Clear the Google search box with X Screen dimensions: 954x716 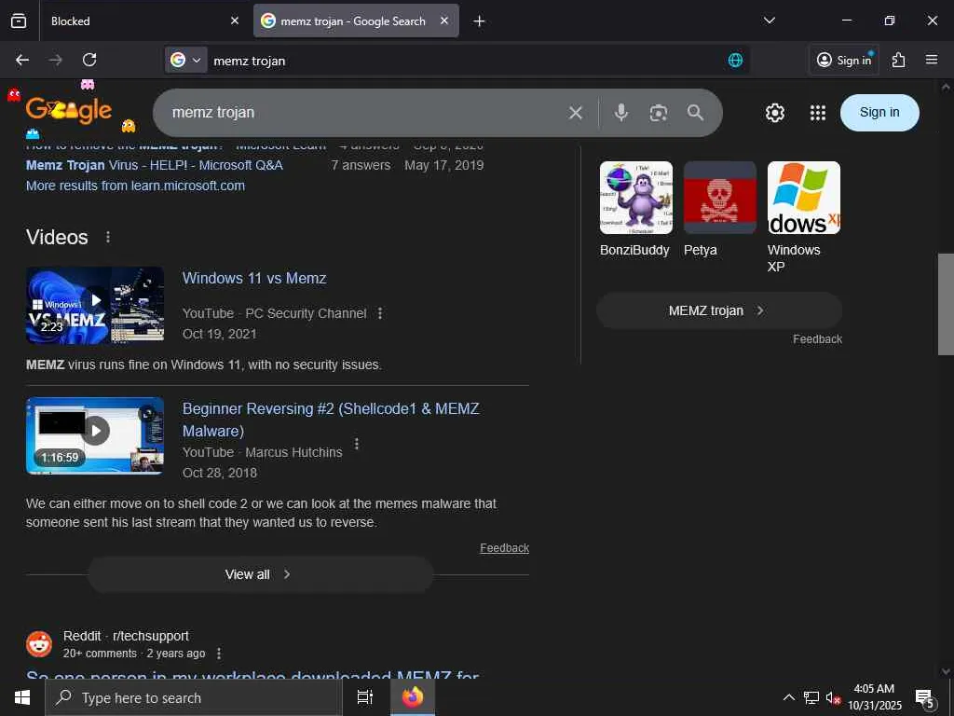tap(576, 113)
